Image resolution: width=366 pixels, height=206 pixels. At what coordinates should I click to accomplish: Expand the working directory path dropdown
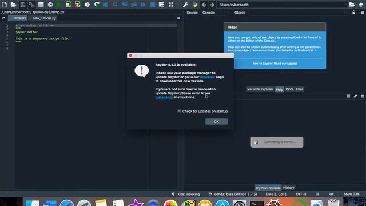click(x=345, y=5)
